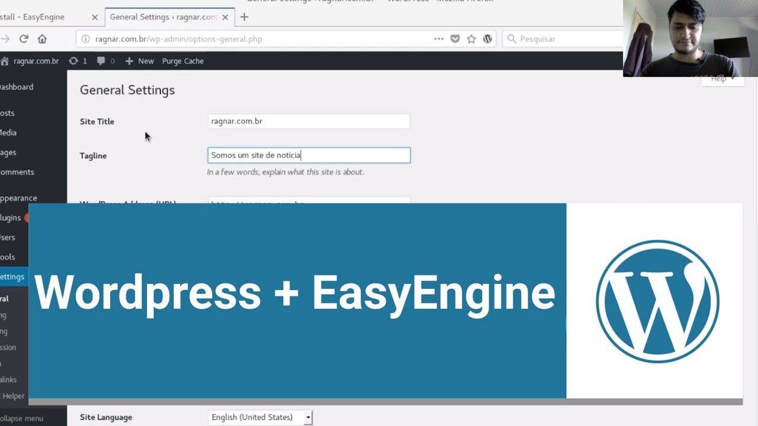
Task: Open the updates icon showing 1
Action: [78, 61]
